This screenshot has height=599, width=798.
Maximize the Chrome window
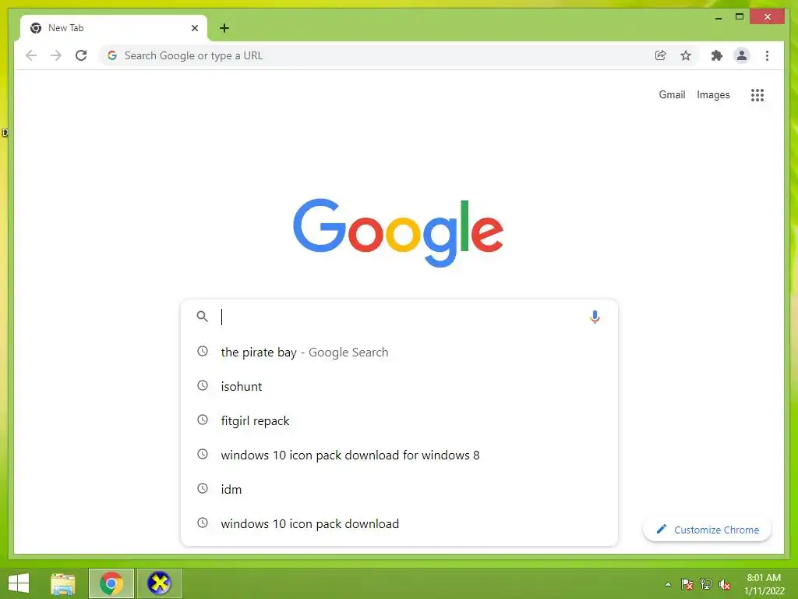coord(740,17)
